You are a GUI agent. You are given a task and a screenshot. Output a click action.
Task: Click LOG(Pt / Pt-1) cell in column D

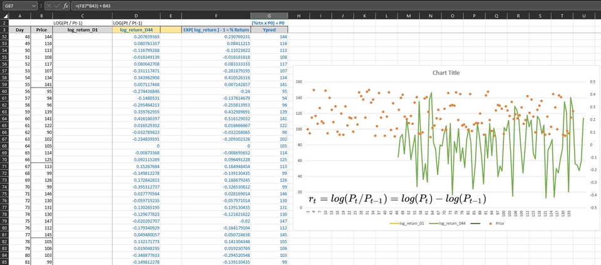(x=136, y=23)
